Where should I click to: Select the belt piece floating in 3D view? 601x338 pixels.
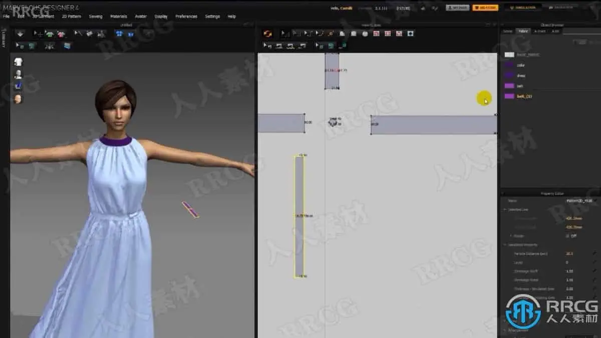190,209
